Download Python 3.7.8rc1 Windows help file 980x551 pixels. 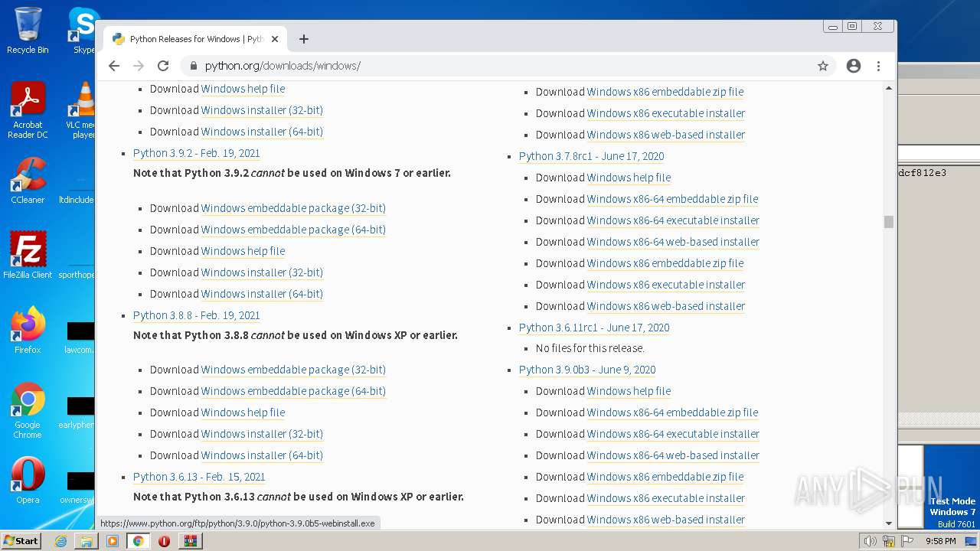tap(629, 178)
